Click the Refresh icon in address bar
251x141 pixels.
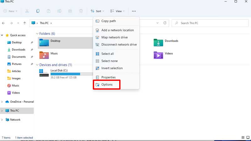[x=165, y=23]
